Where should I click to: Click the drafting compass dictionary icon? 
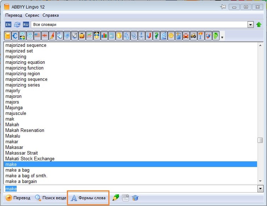141,36
